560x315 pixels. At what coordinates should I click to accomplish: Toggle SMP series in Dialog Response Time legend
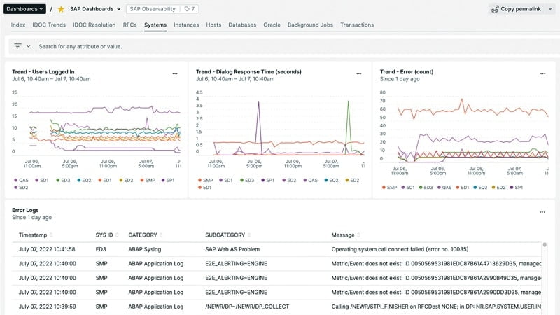click(x=207, y=180)
